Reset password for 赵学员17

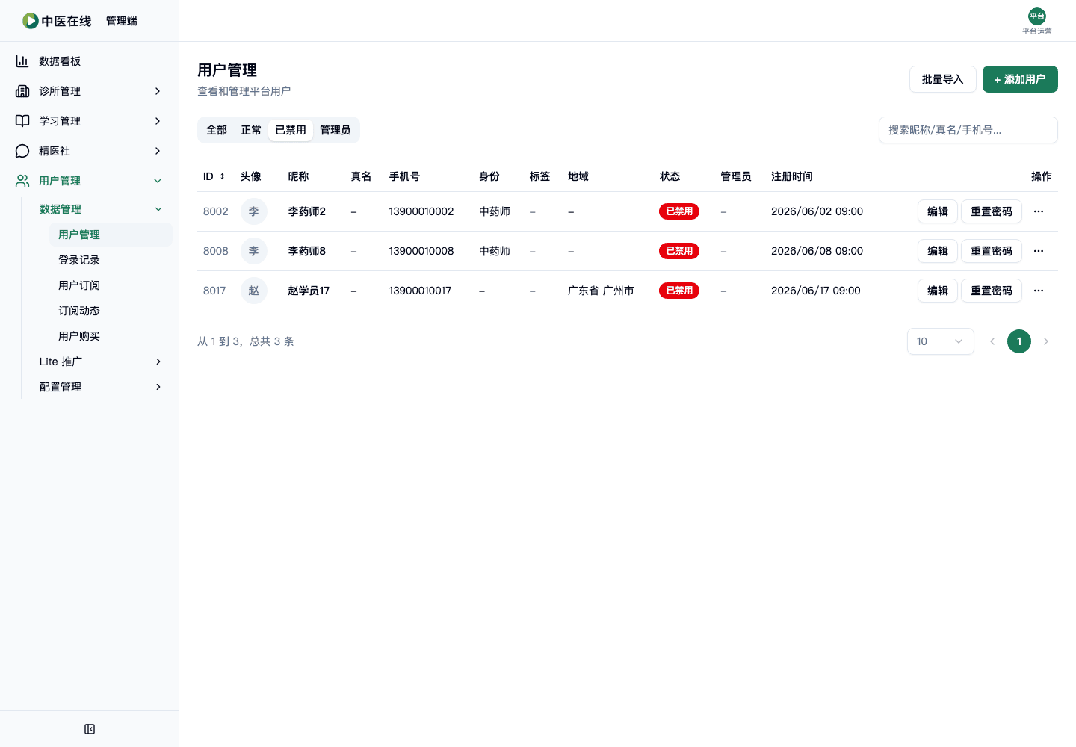tap(992, 291)
